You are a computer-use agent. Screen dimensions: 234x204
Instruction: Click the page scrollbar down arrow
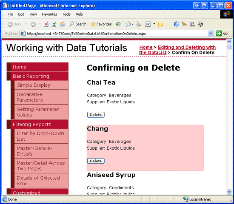tap(229, 192)
